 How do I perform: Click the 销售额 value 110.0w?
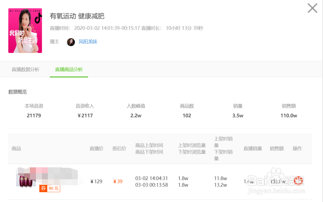(x=289, y=116)
